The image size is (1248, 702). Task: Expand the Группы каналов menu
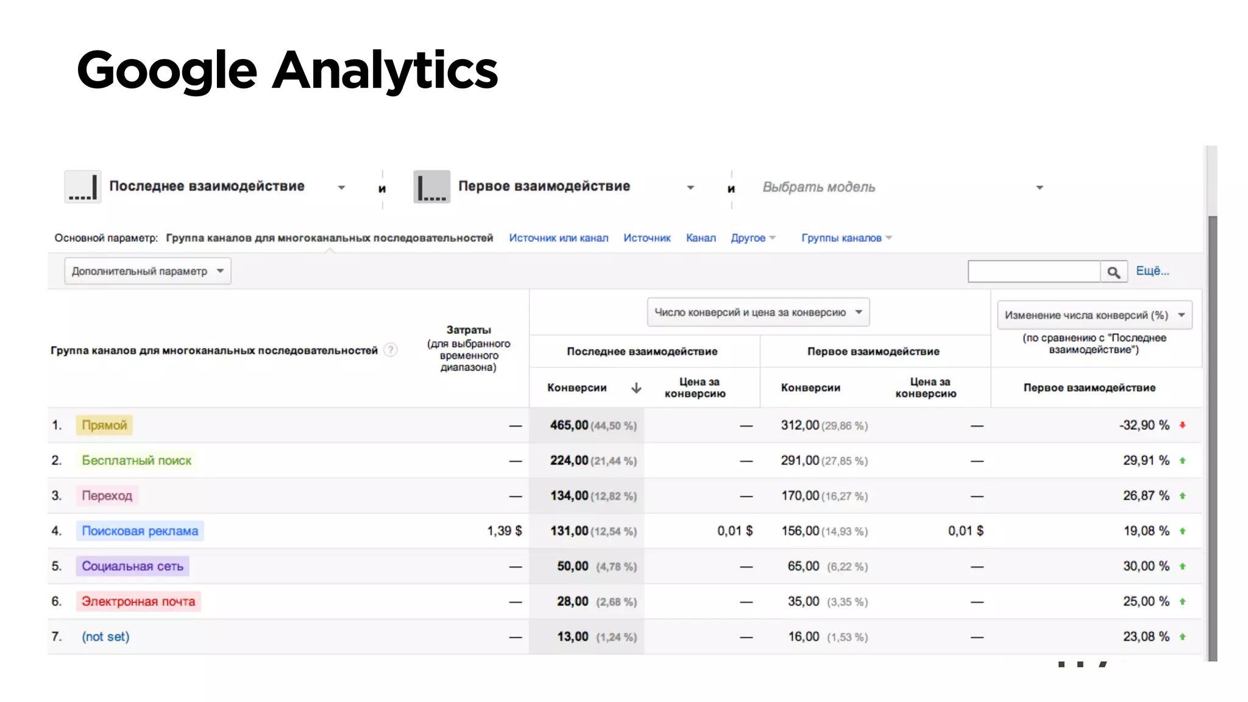[x=846, y=238]
